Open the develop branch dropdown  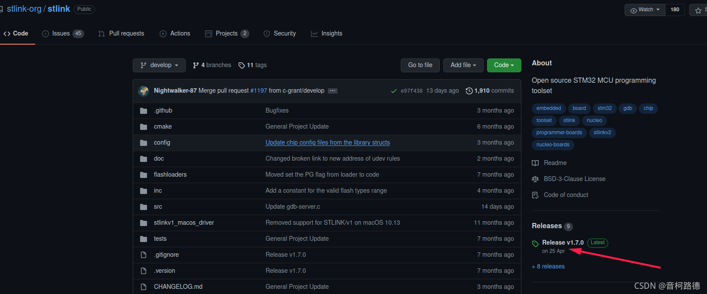[x=159, y=65]
